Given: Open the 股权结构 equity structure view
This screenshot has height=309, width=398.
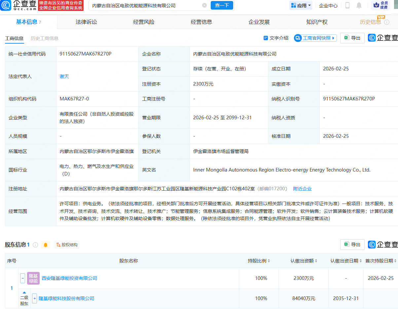Looking at the screenshot, I should click(67, 245).
